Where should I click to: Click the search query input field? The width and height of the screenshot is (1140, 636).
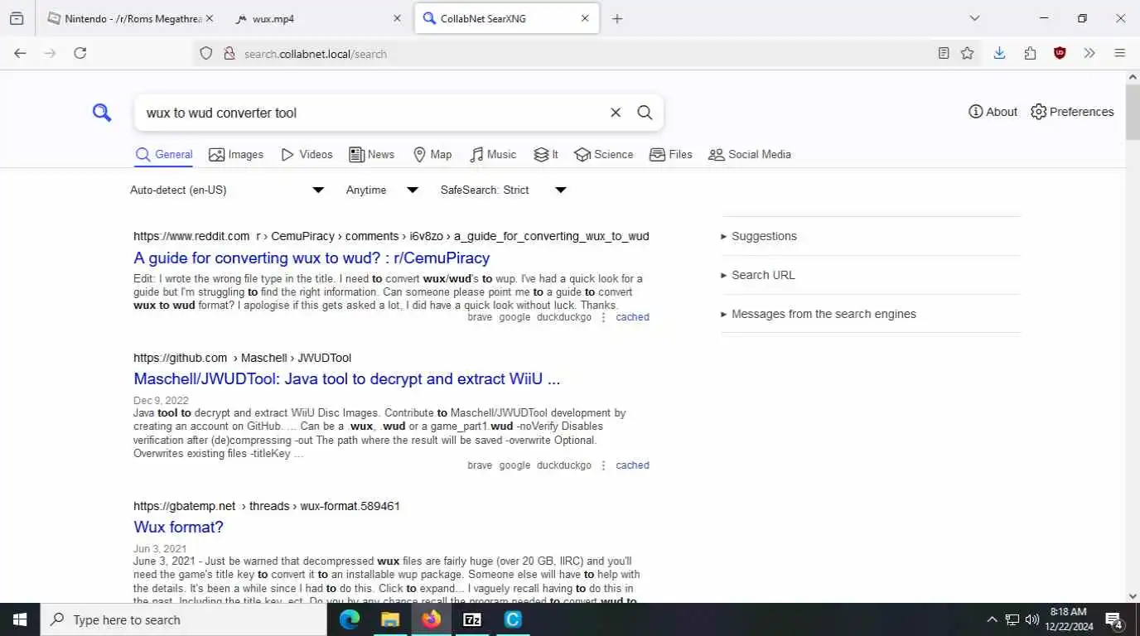(373, 113)
